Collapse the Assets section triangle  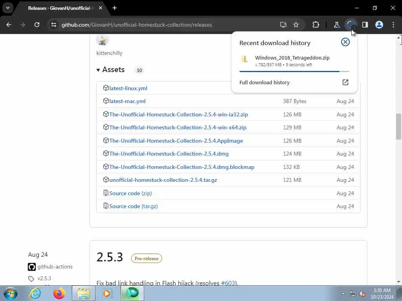[98, 70]
